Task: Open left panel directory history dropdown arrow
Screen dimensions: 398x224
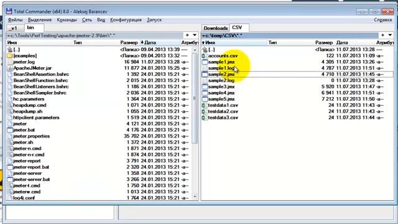Action: click(x=195, y=35)
